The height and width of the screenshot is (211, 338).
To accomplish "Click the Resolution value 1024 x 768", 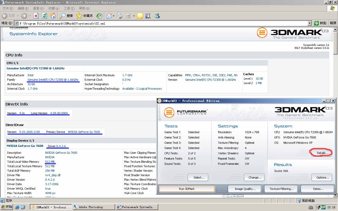I will click(x=252, y=132).
